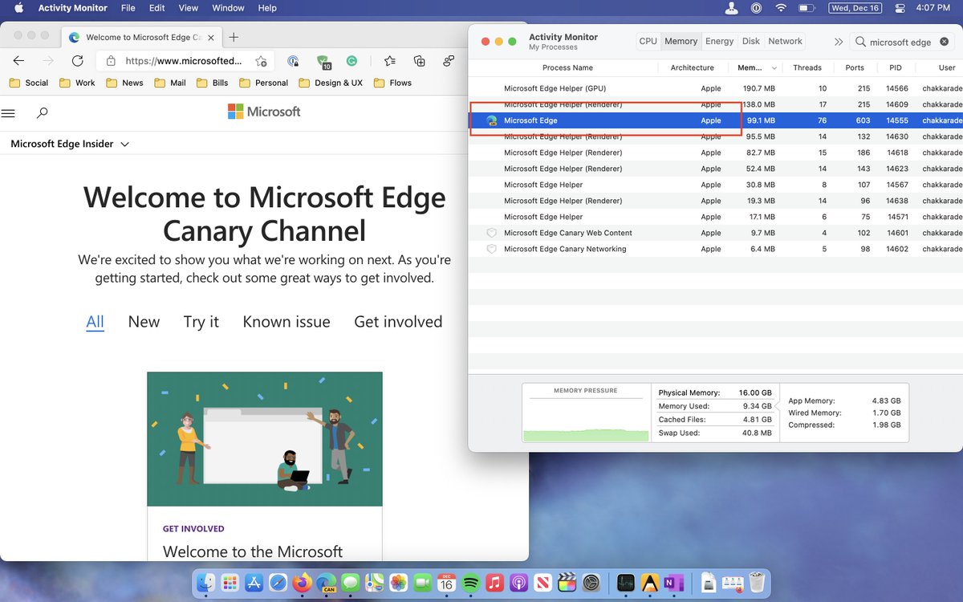Open the Grammarly extension icon in Edge
Screen dimensions: 963x602
point(351,61)
